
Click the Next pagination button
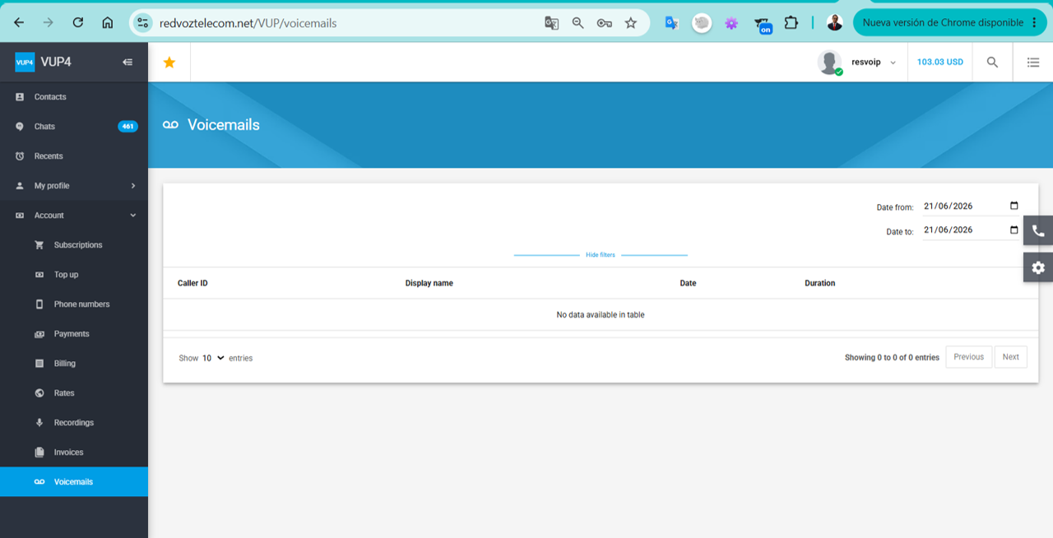(x=1010, y=357)
